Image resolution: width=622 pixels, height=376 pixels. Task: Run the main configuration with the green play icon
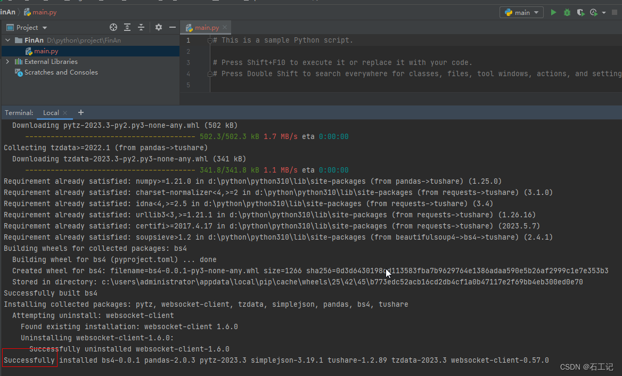tap(553, 12)
